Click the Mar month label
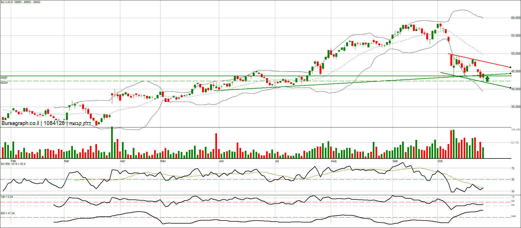Image resolution: width=521 pixels, height=228 pixels. 67,161
